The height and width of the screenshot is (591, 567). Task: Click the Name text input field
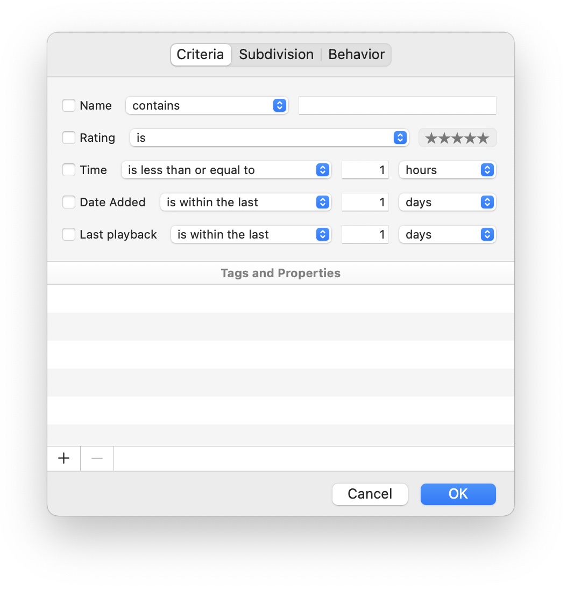[x=397, y=105]
